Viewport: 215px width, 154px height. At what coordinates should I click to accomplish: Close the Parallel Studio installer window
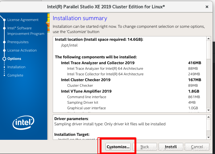coord(207,7)
